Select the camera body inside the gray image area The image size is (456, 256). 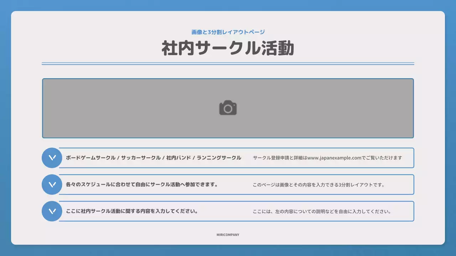coord(228,108)
